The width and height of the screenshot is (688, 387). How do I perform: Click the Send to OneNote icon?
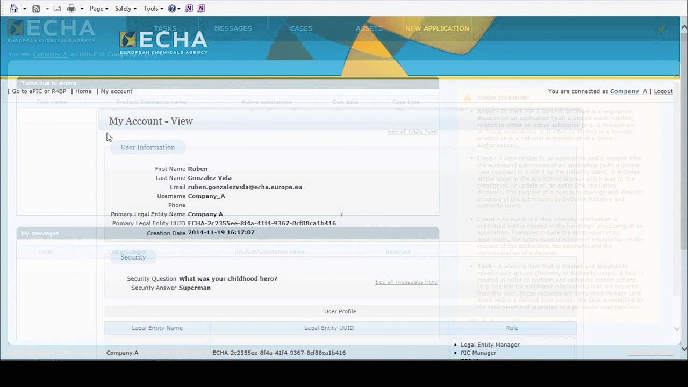(189, 9)
